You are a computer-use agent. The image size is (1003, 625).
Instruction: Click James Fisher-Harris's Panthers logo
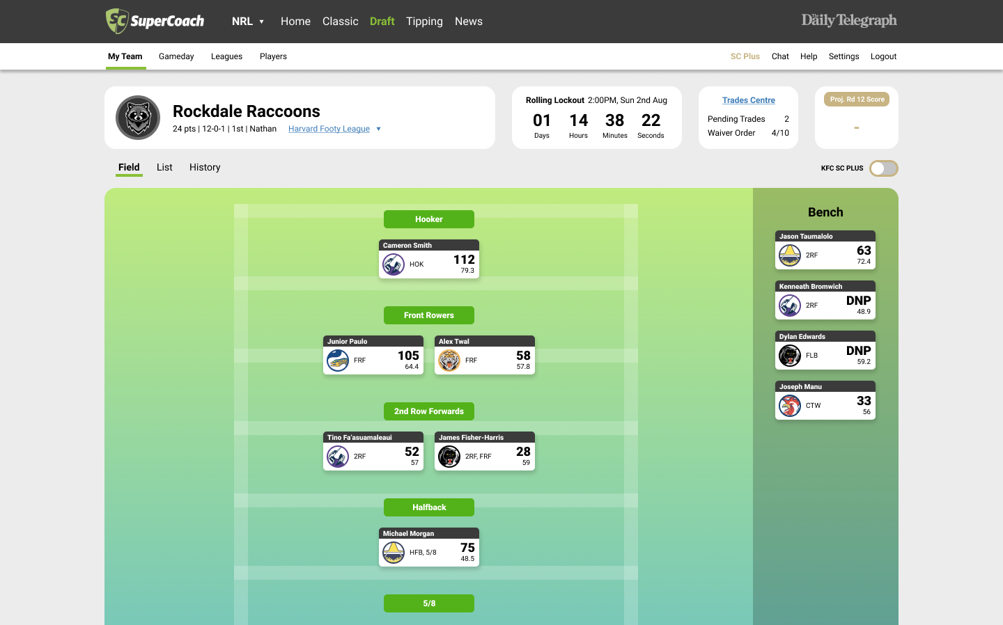pos(449,457)
